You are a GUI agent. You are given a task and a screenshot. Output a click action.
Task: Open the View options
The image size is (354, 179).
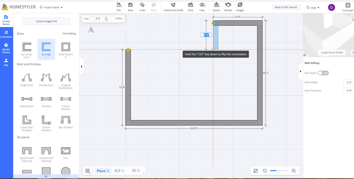(x=202, y=5)
